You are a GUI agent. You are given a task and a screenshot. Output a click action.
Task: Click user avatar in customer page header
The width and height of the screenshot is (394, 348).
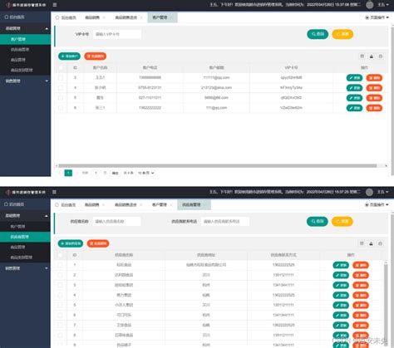[370, 5]
